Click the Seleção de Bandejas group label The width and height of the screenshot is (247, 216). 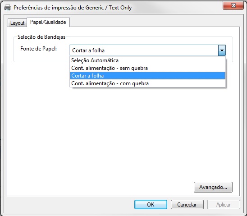41,37
